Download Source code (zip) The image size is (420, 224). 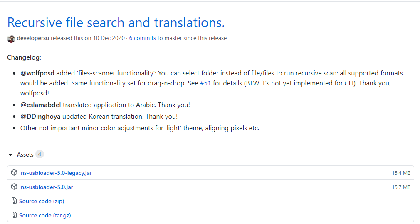click(x=42, y=201)
